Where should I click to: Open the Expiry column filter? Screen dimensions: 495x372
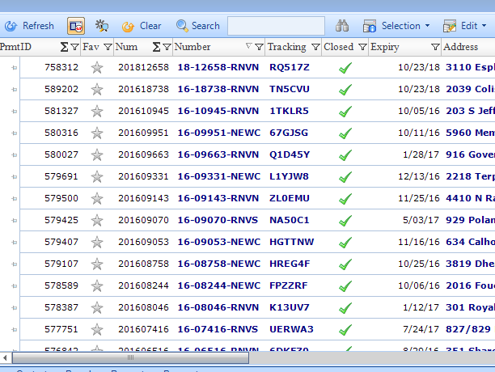point(435,47)
